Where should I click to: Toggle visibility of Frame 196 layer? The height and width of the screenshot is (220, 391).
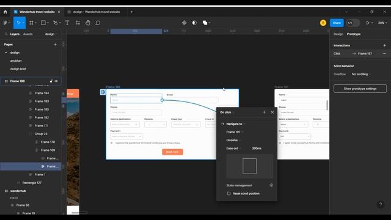[x=56, y=81]
